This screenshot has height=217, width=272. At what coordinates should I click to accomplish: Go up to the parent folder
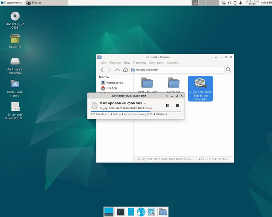[x=117, y=70]
